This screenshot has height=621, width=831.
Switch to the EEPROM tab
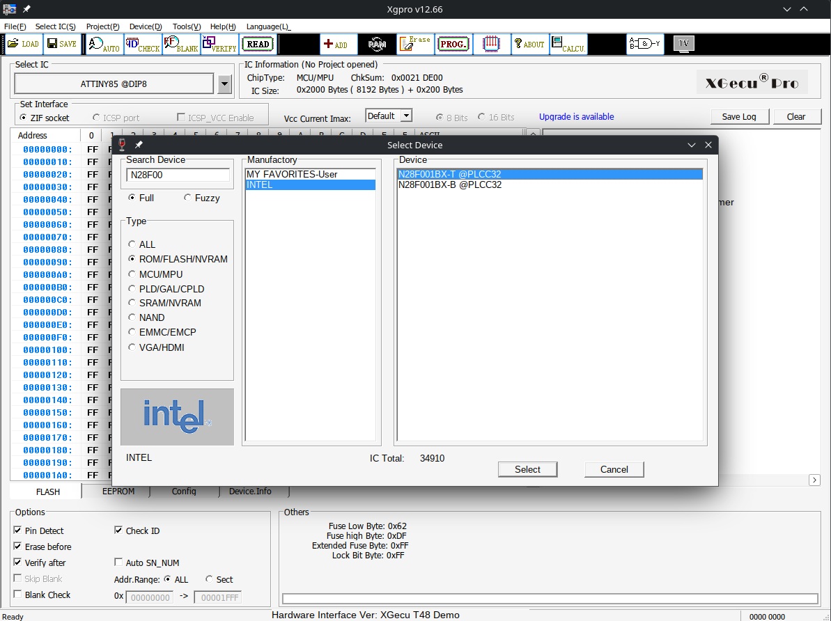[118, 492]
